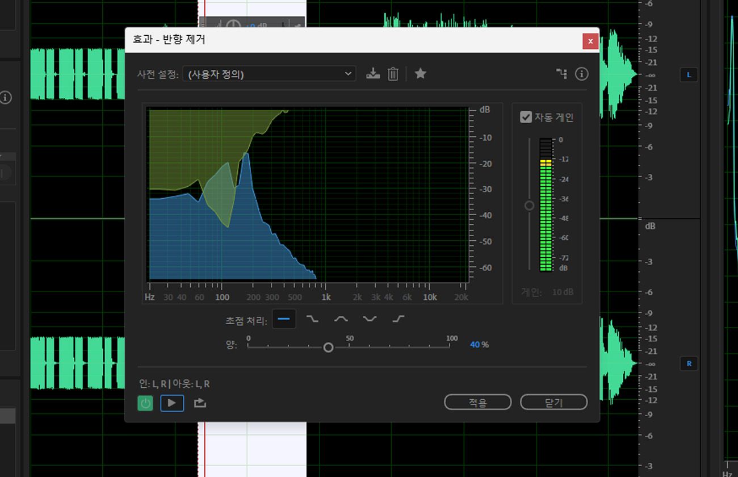Select the flat focus processing shape toggle

pyautogui.click(x=284, y=319)
